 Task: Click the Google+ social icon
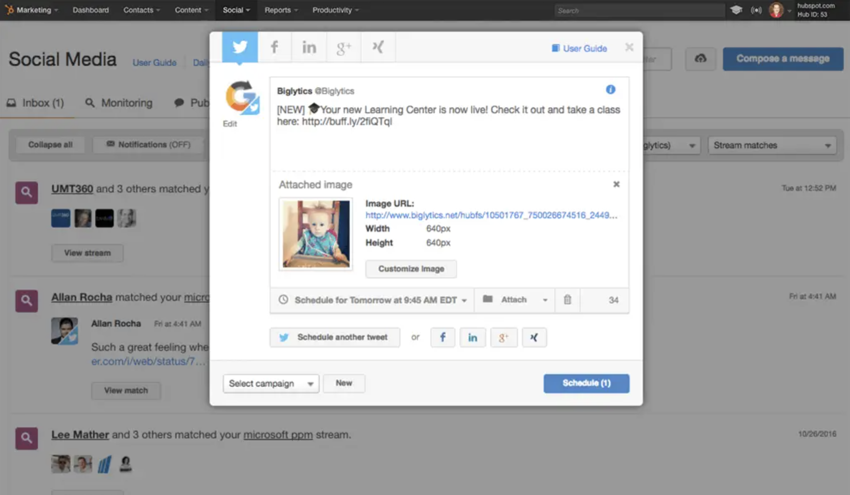click(343, 47)
